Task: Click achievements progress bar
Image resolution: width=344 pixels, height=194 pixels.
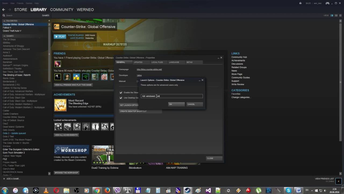Action: click(x=84, y=116)
